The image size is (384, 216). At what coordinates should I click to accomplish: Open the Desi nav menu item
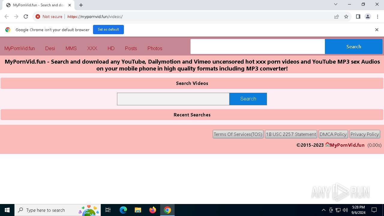(50, 48)
